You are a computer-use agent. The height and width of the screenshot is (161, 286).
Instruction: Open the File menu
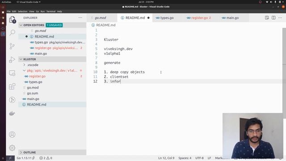[8, 11]
